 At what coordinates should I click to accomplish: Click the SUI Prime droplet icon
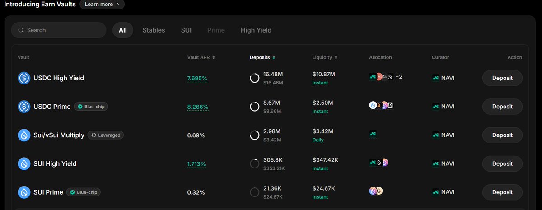[x=24, y=192]
